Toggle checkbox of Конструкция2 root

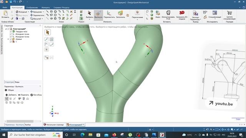pyautogui.click(x=8, y=29)
